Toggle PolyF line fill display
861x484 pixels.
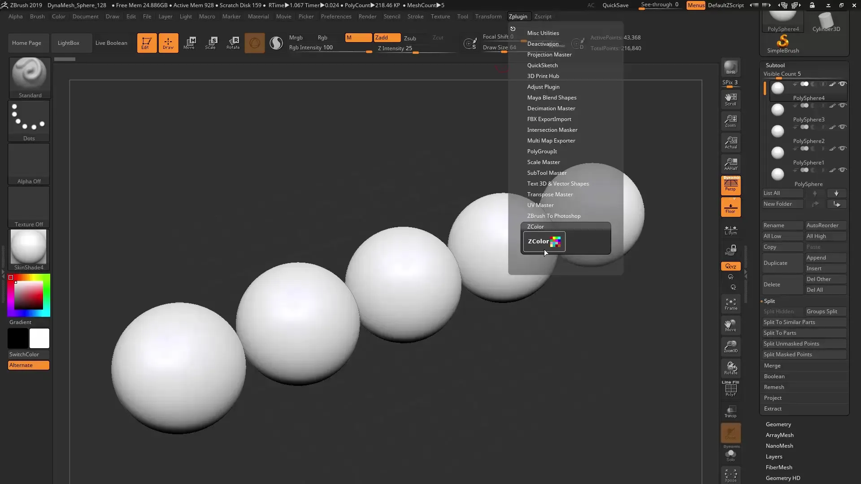click(731, 389)
